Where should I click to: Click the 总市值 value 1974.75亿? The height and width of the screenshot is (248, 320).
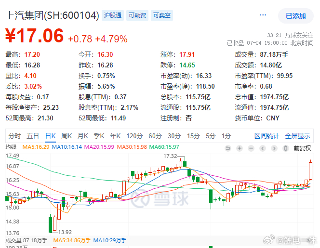click(275, 97)
